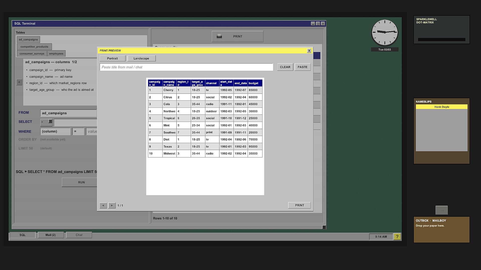This screenshot has height=270, width=481.
Task: Click the 9:14 AM taskbar clock
Action: tap(381, 237)
